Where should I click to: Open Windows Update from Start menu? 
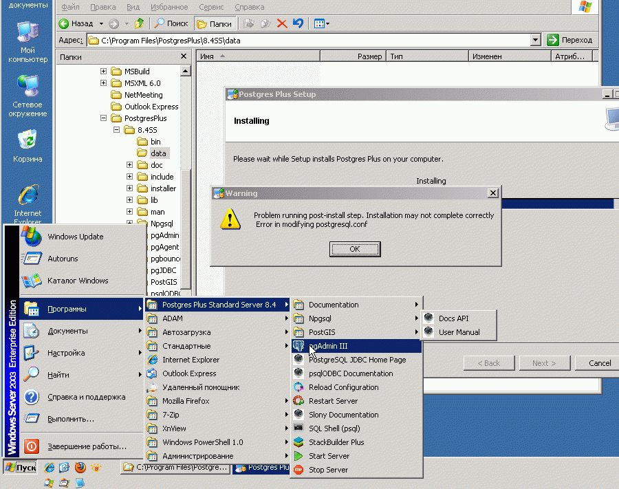(x=82, y=237)
